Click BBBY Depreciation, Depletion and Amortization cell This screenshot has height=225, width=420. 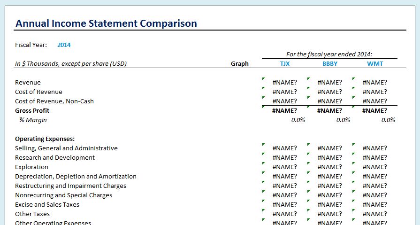(330, 176)
